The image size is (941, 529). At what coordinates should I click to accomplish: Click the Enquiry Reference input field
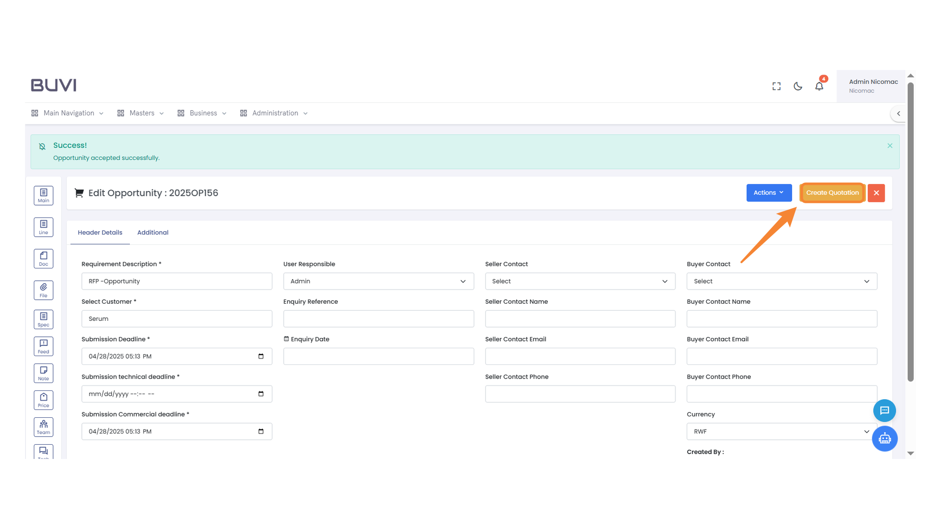pyautogui.click(x=378, y=319)
